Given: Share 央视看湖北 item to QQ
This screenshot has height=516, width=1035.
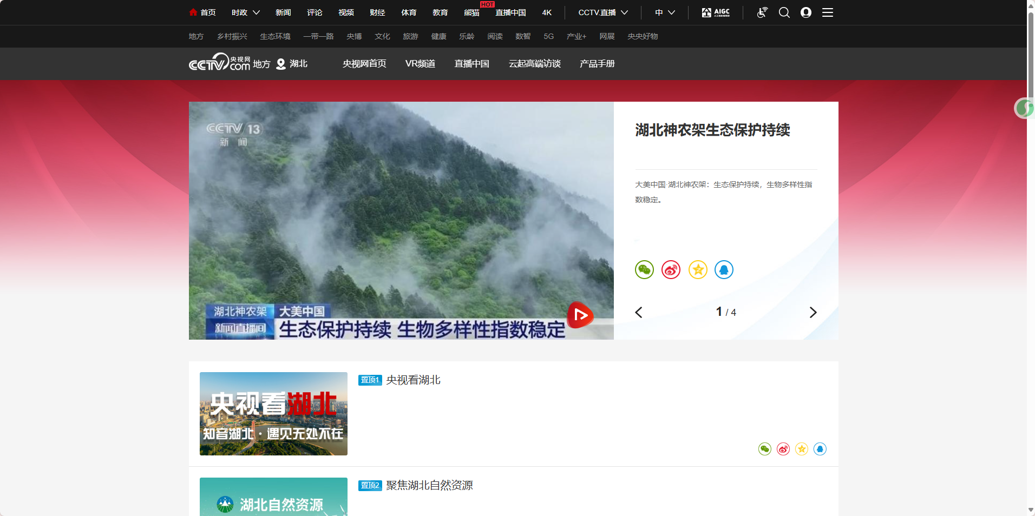Looking at the screenshot, I should [820, 449].
